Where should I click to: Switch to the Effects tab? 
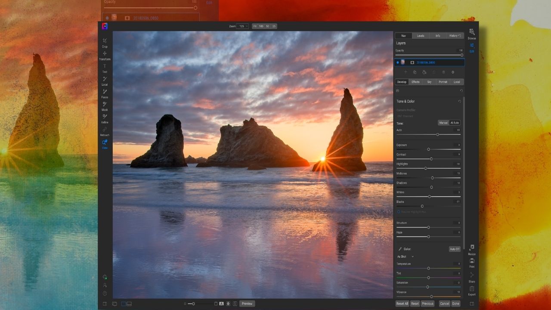415,82
